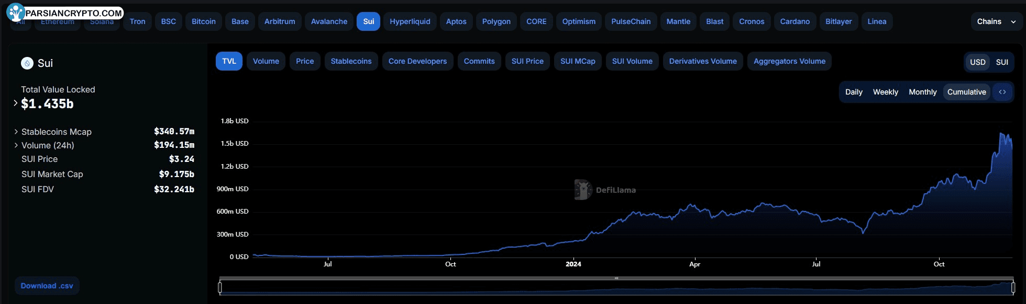Click the embed code icon next to Cumulative
This screenshot has width=1026, height=304.
click(1002, 92)
